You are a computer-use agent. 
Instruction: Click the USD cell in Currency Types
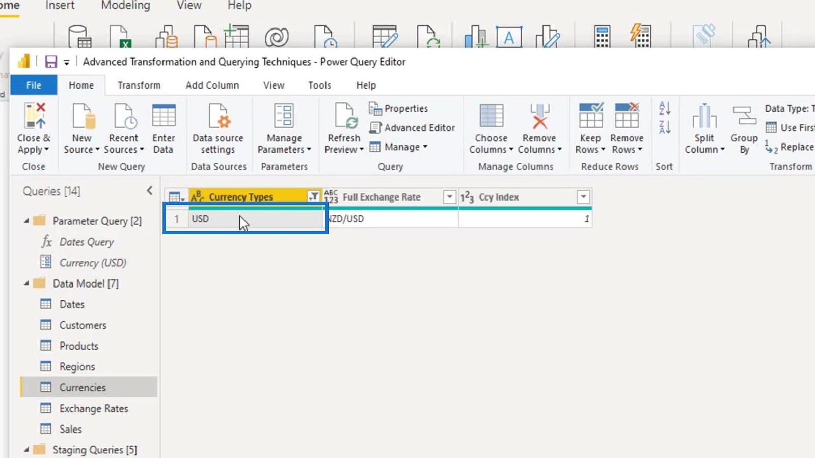(256, 219)
